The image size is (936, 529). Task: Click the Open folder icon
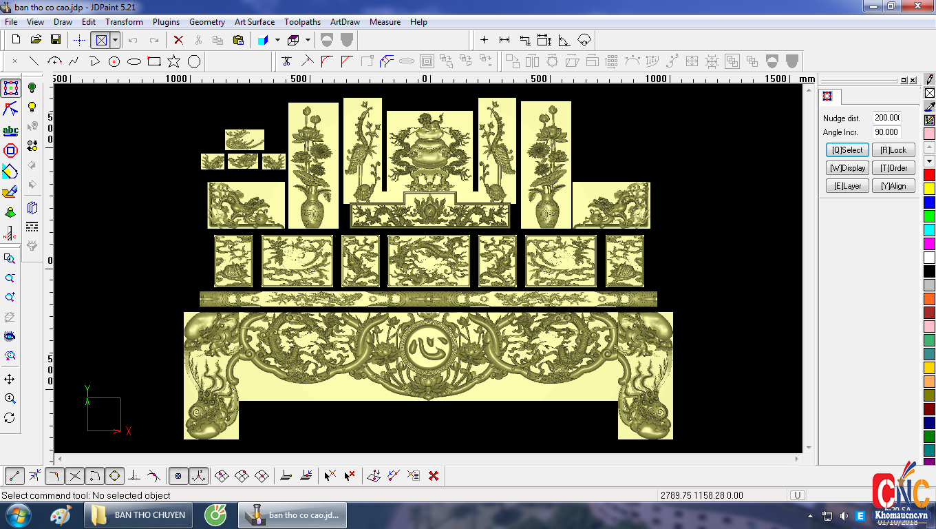click(x=36, y=40)
